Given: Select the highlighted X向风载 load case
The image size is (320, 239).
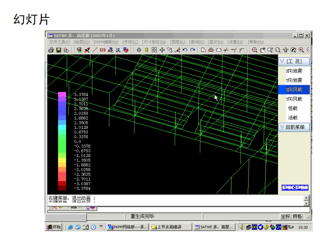Looking at the screenshot, I should click(x=294, y=90).
